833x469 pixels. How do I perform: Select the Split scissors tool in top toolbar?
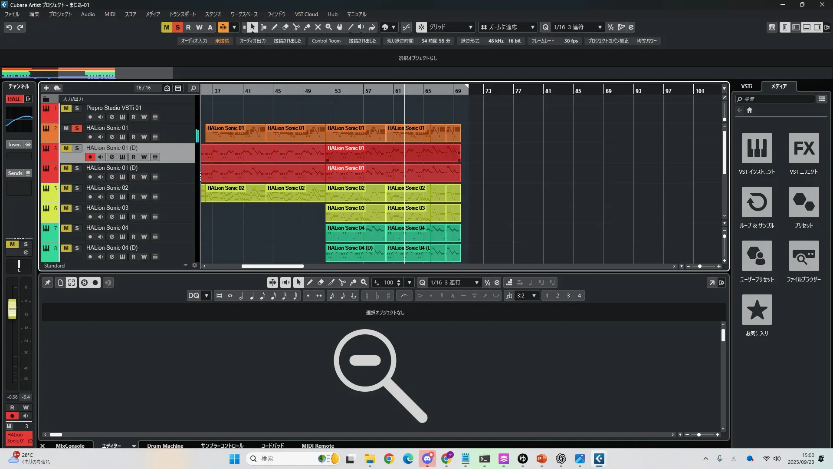[x=296, y=27]
